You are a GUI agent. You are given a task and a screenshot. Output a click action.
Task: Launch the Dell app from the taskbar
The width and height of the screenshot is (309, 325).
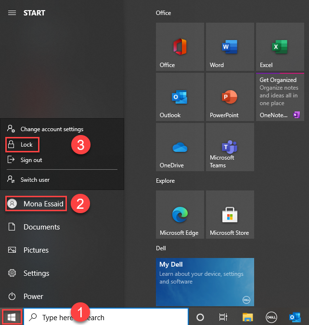point(271,317)
